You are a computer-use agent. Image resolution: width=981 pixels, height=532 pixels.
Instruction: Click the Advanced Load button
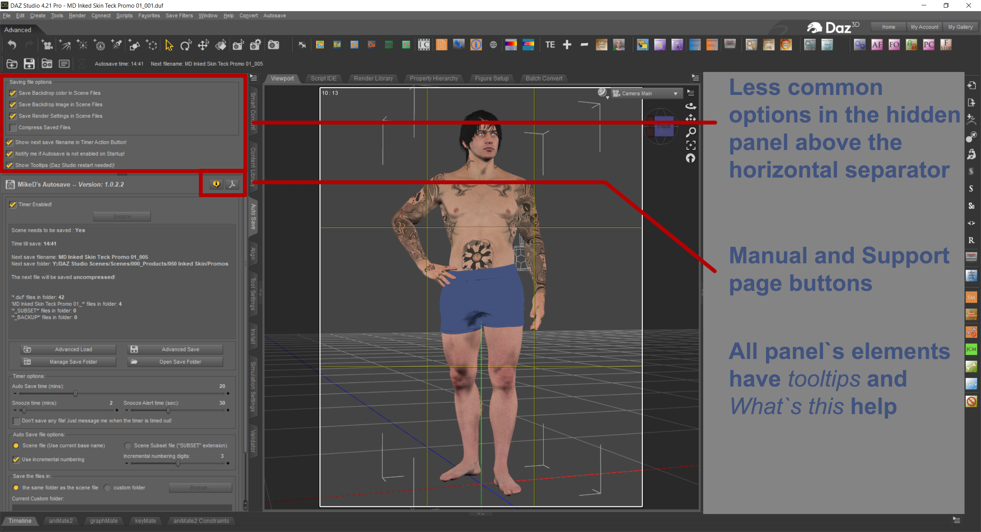click(68, 349)
